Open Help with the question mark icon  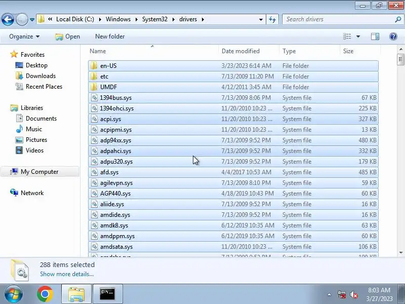click(393, 36)
